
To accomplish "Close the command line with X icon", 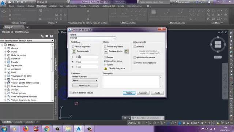I will (125, 118).
